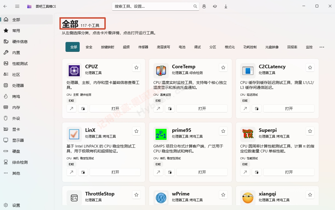Screen dimensions: 335x210
Task: Open the robot assistant icon in title bar
Action: (x=204, y=6)
